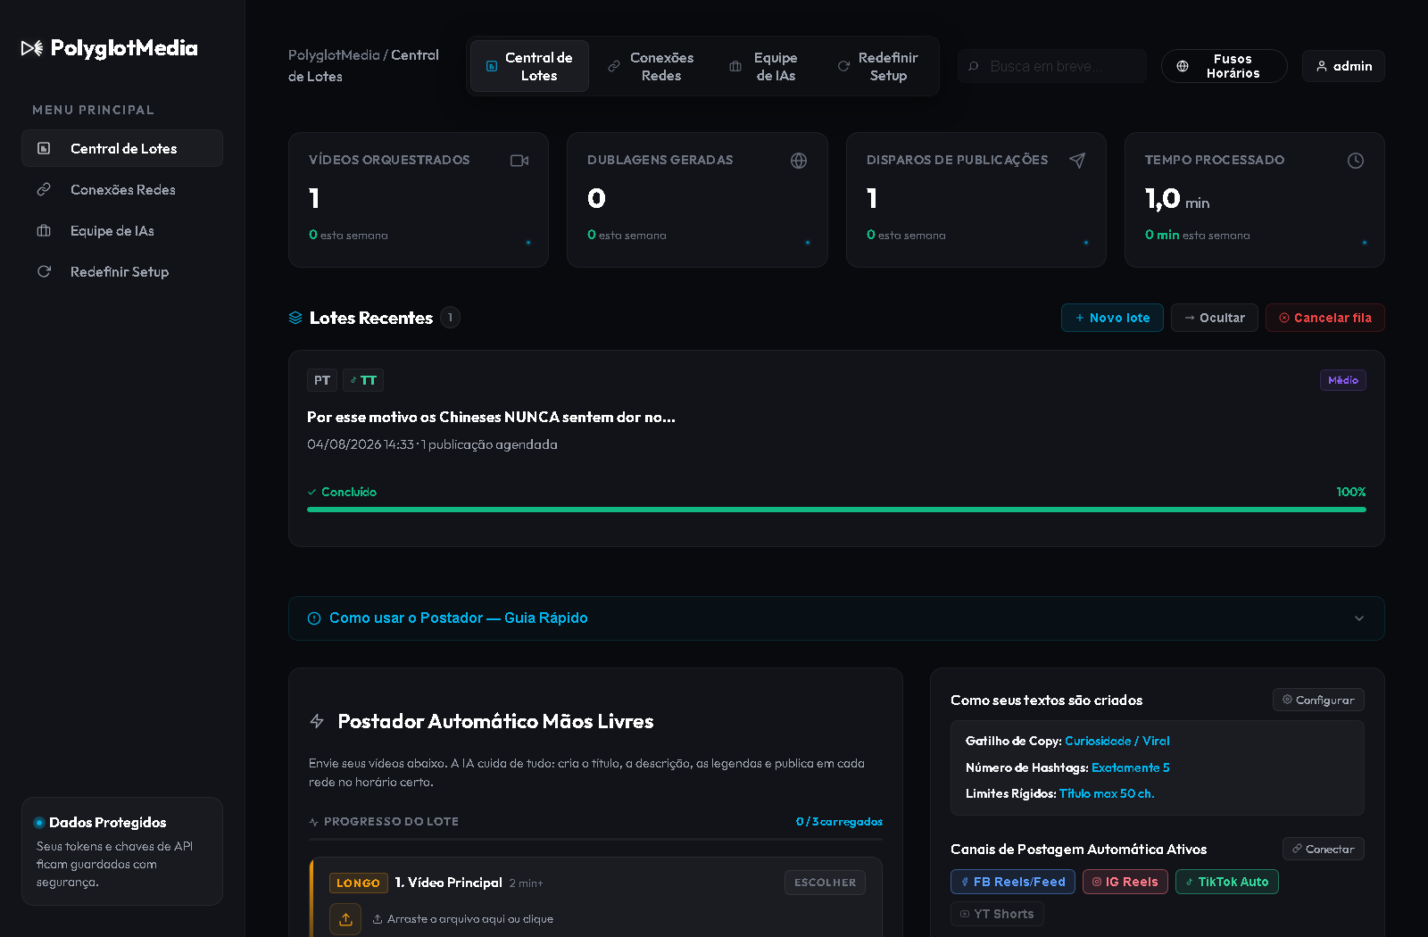Click the upload icon under Vídeo Principal
The width and height of the screenshot is (1428, 937).
coord(345,919)
